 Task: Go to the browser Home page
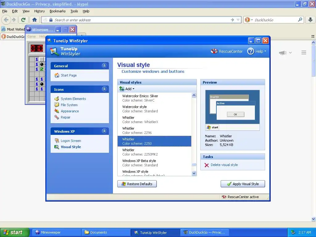(x=35, y=20)
